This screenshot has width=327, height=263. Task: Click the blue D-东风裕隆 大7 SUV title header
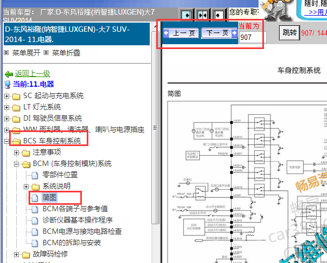76,34
